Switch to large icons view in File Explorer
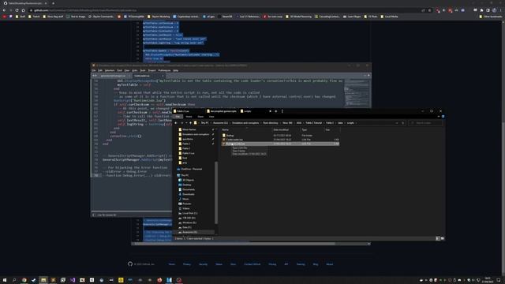This screenshot has height=284, width=505. 442,238
